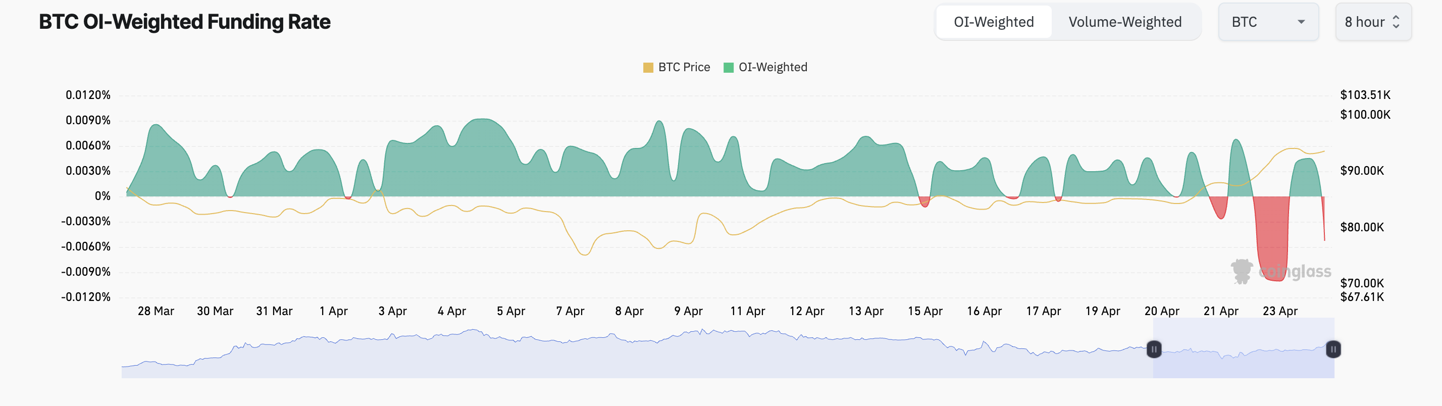Open the 8 hour interval selector
The image size is (1442, 406).
[1373, 22]
